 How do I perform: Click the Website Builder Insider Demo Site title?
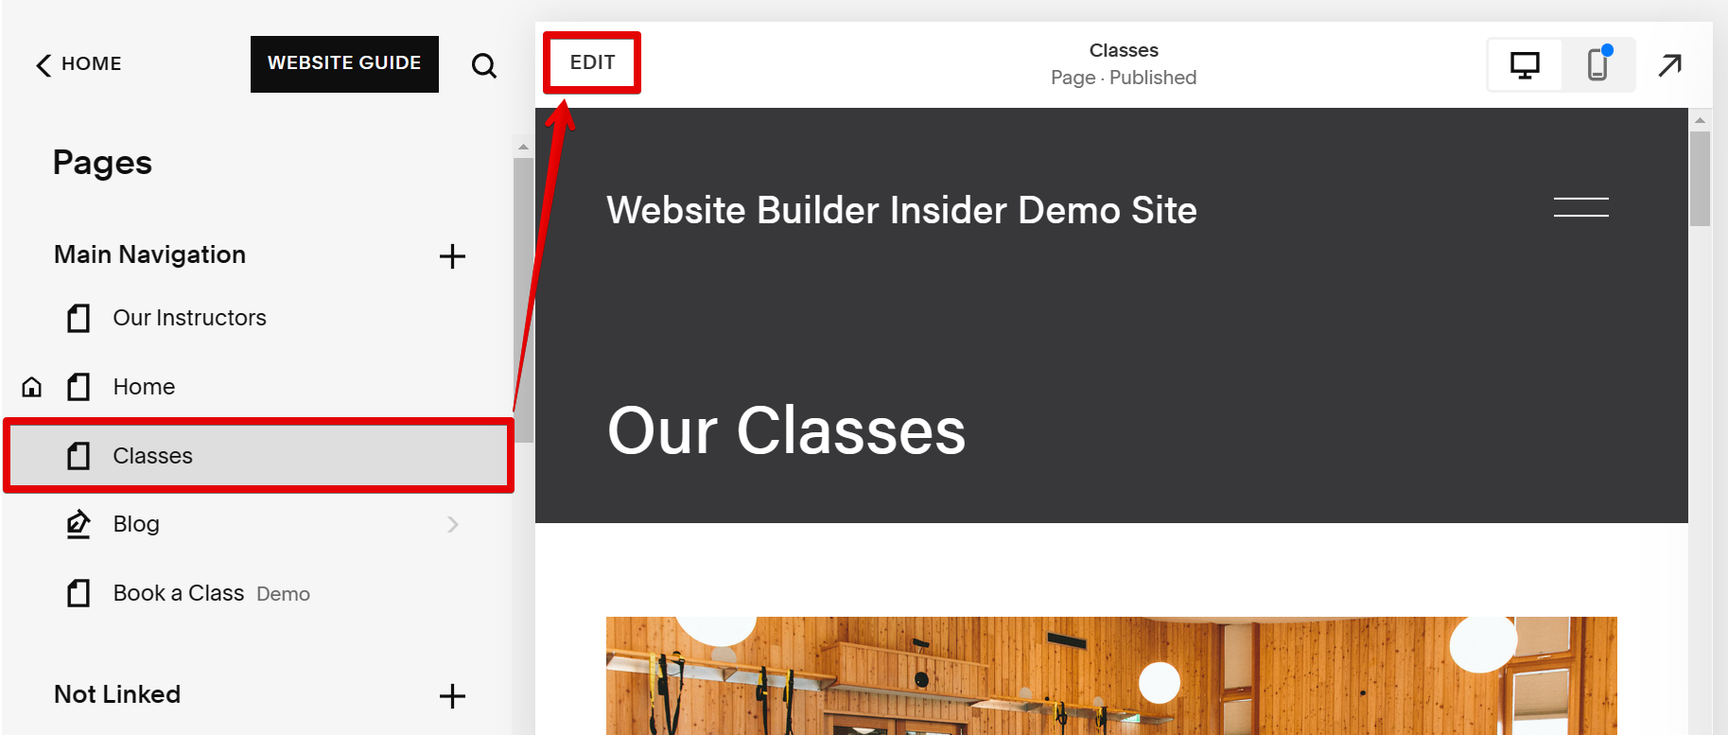point(901,210)
